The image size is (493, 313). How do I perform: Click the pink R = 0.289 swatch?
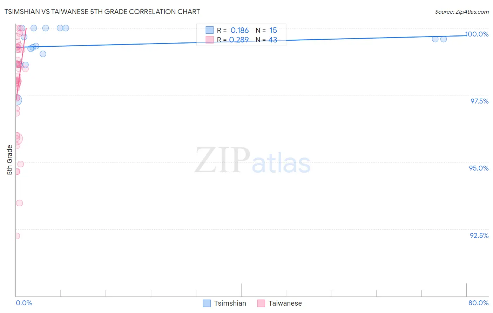[209, 40]
